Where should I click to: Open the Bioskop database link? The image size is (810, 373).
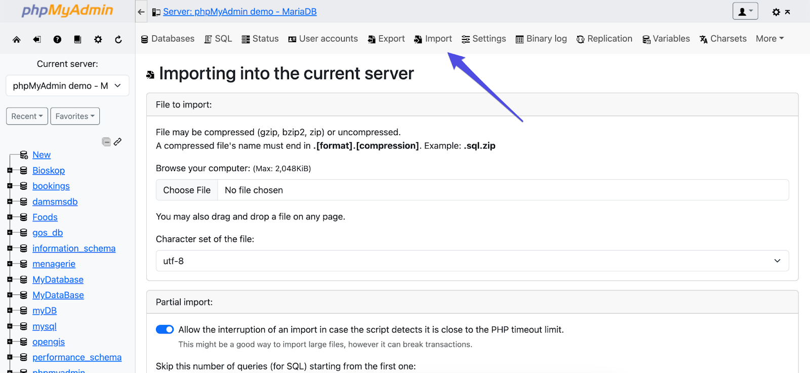pyautogui.click(x=49, y=171)
